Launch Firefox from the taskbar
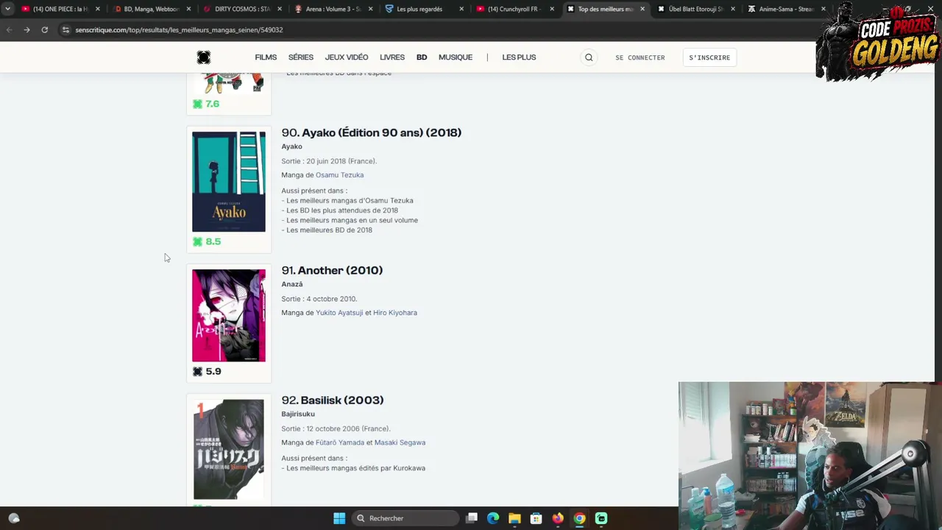The width and height of the screenshot is (942, 530). [558, 518]
